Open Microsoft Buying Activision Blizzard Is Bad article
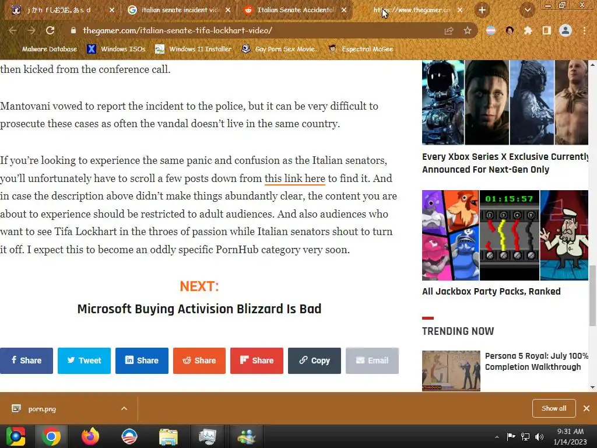The height and width of the screenshot is (448, 597). [199, 309]
